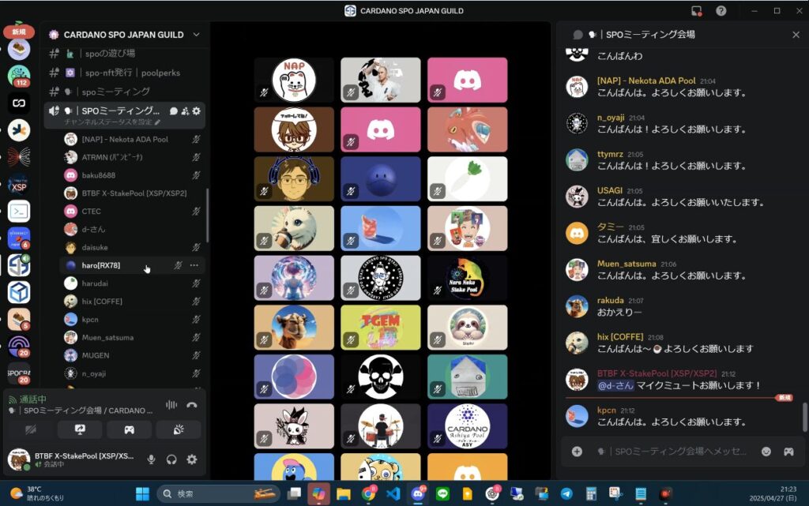Toggle camera on in voice panel

(31, 429)
